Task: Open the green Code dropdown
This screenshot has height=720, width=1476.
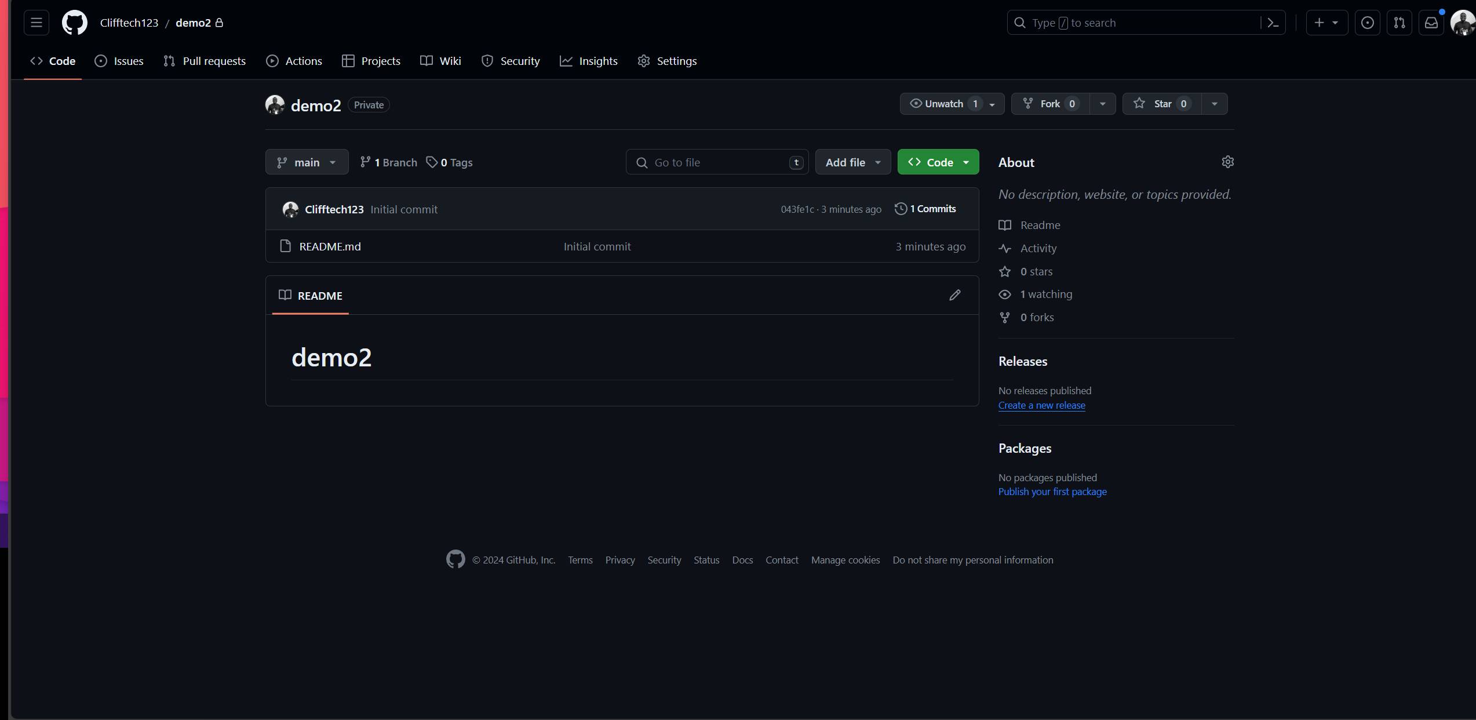Action: point(938,162)
